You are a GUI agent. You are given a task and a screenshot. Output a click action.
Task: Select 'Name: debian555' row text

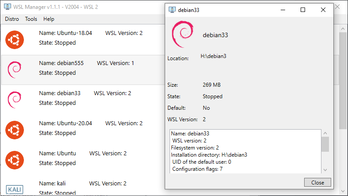[x=61, y=63]
